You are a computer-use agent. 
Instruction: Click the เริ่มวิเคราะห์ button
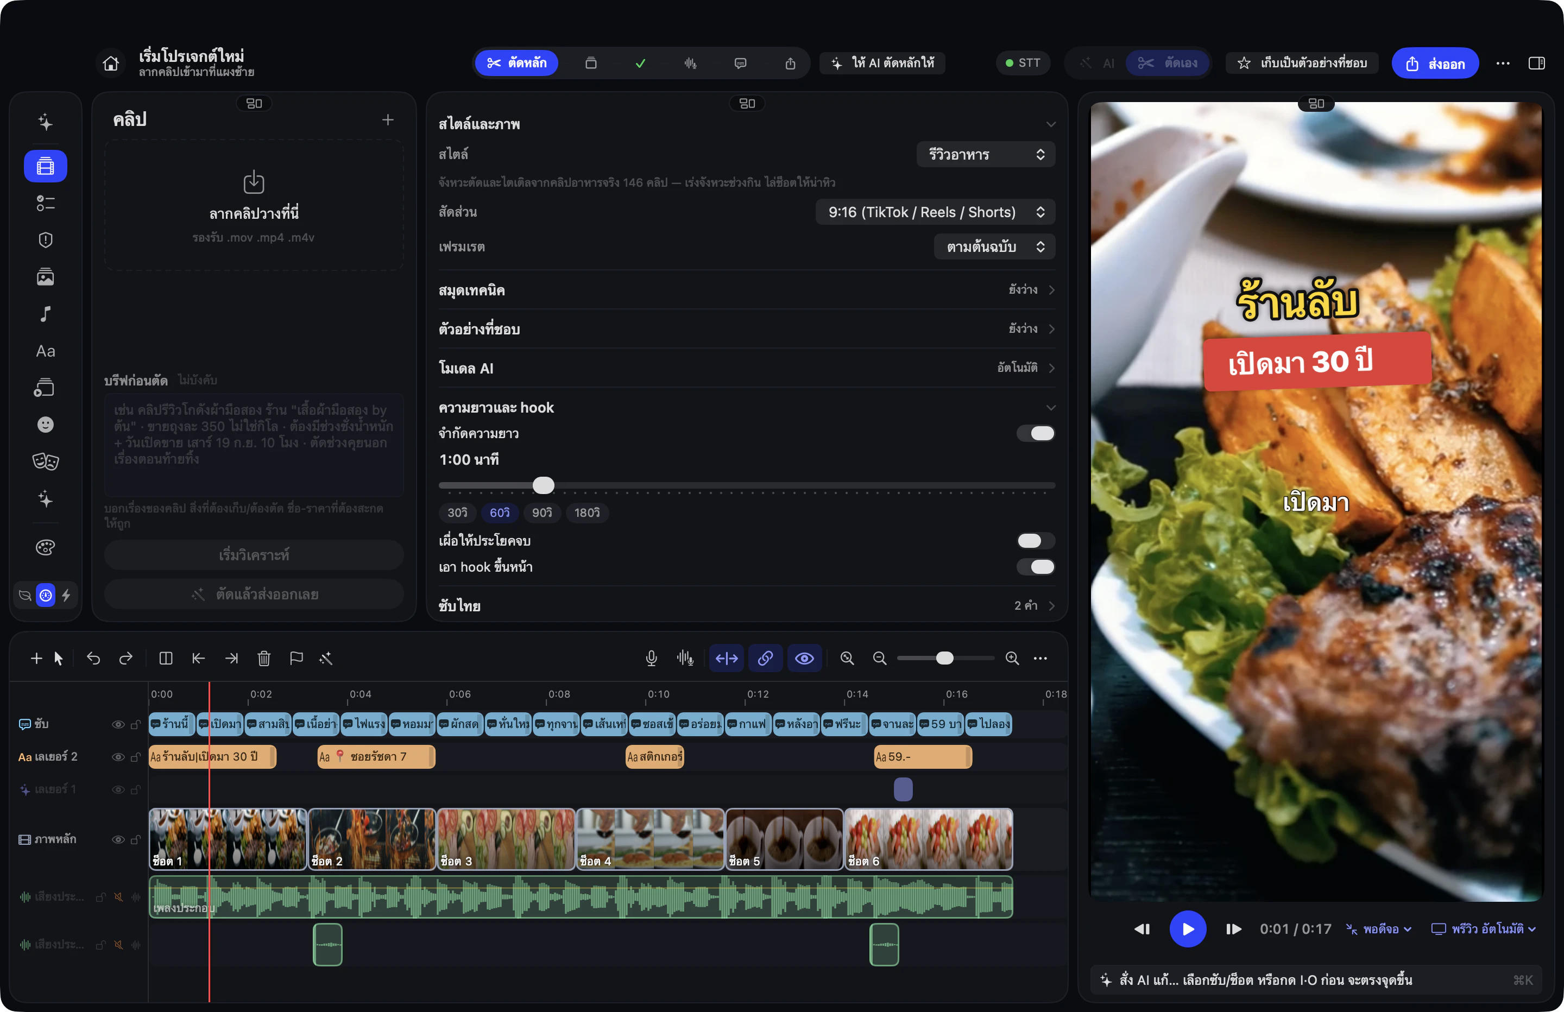coord(254,555)
